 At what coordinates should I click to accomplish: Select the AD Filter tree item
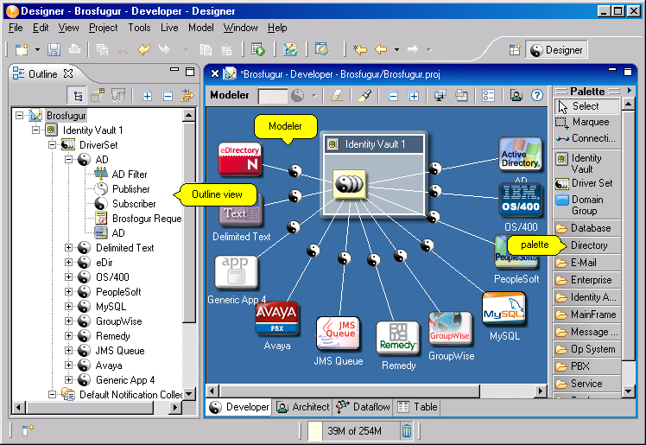click(x=121, y=175)
